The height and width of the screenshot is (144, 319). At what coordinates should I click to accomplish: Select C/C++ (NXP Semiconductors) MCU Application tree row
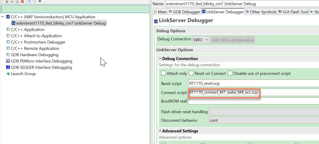(x=53, y=17)
